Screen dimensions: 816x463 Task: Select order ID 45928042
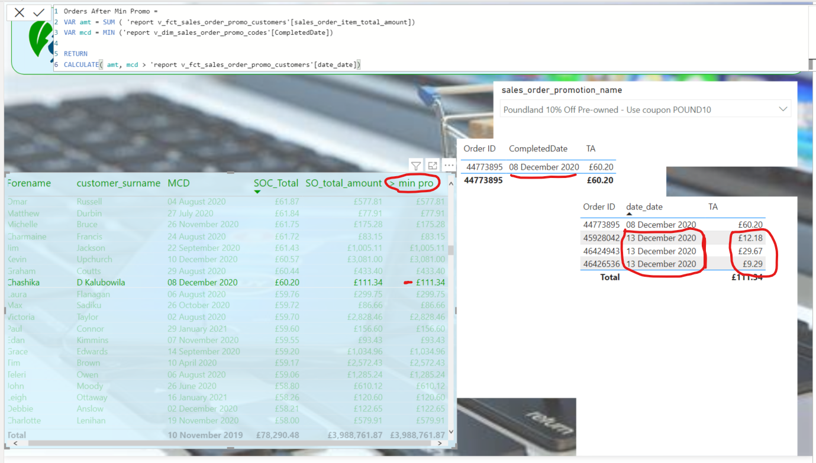pos(601,238)
